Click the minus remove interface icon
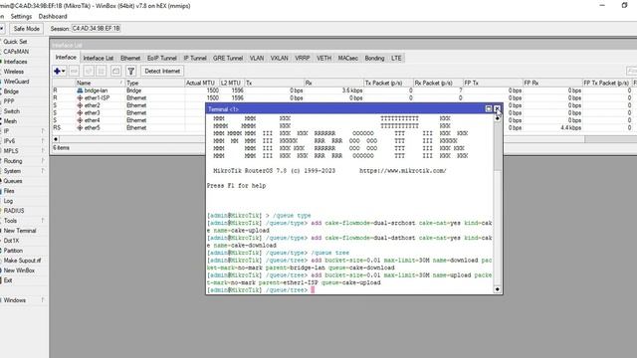The height and width of the screenshot is (358, 637). click(74, 71)
